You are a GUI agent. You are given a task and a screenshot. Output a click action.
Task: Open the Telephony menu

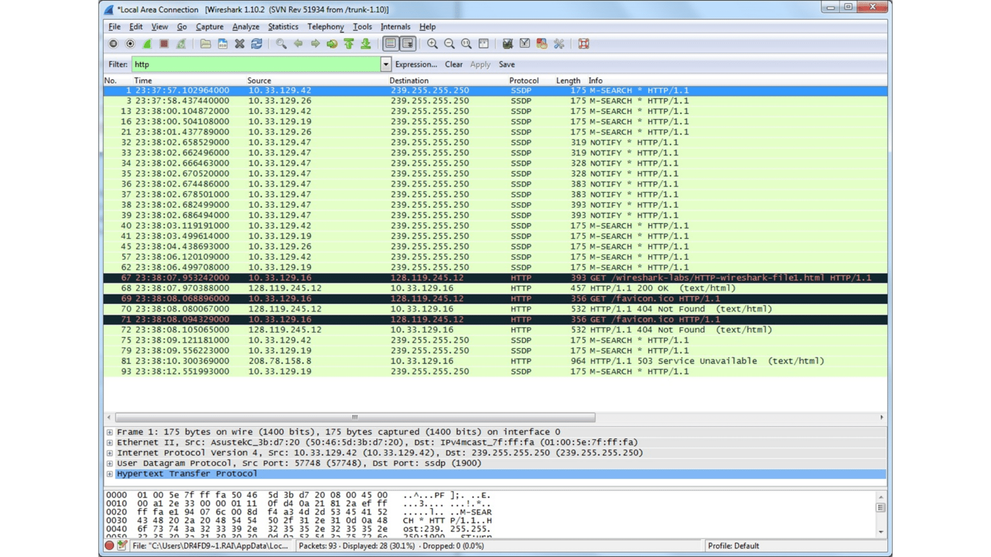pos(326,27)
